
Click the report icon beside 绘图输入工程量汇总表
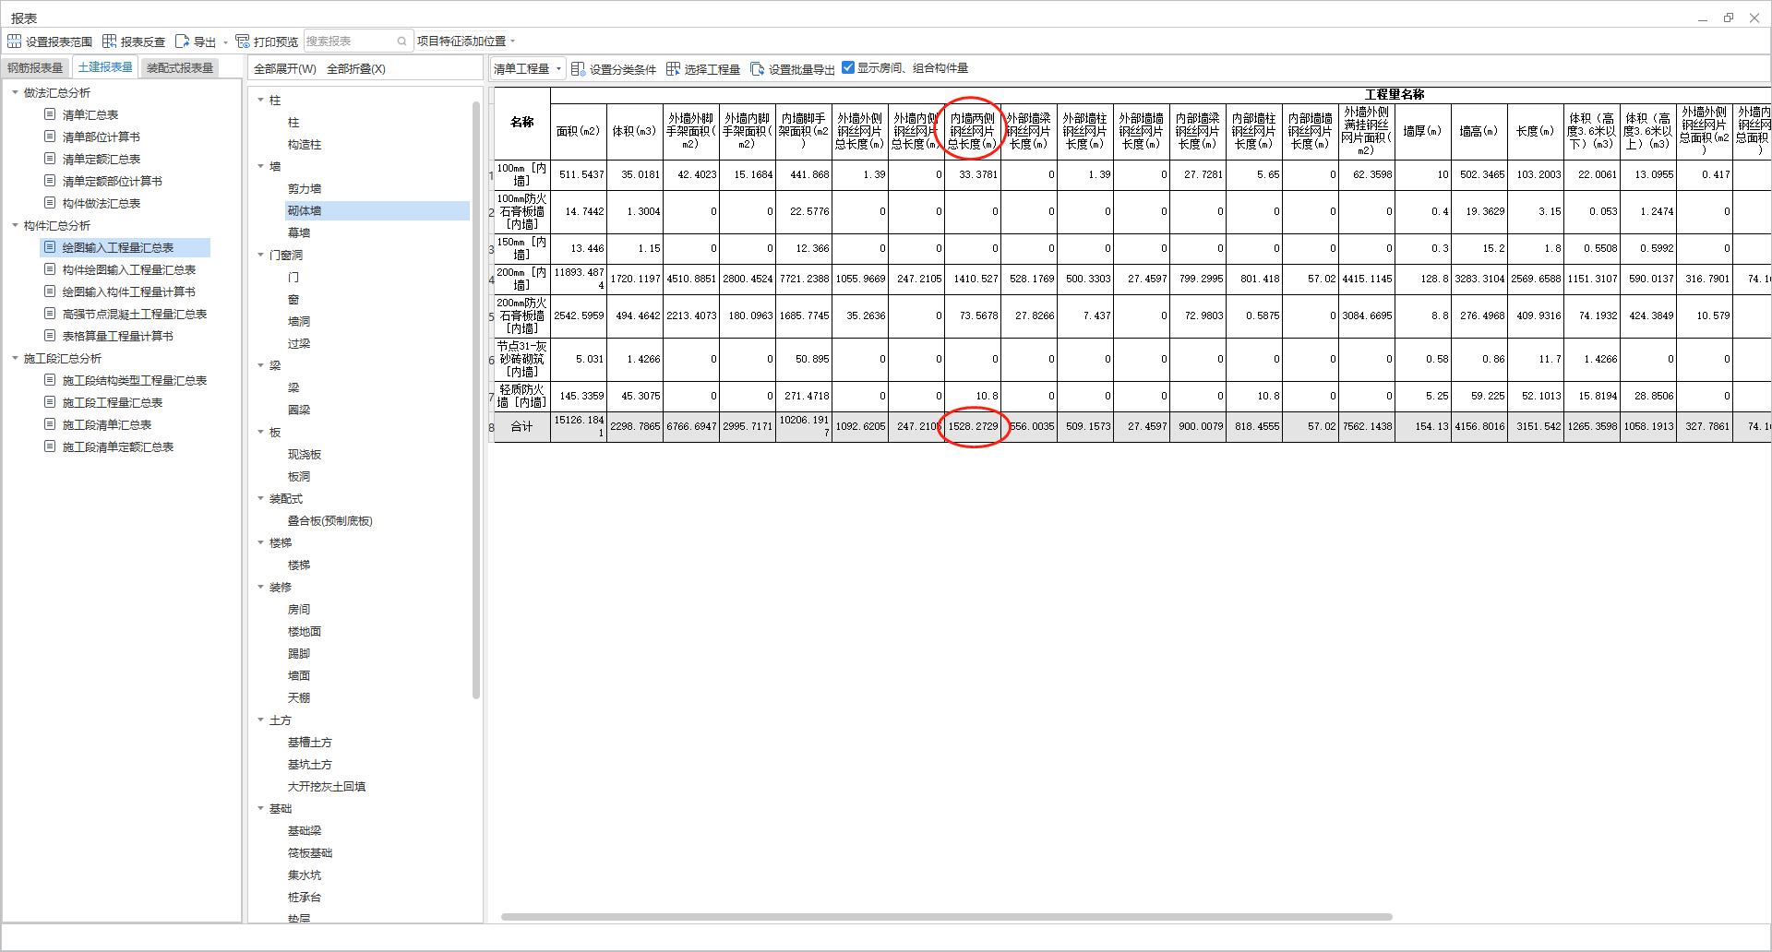pos(50,247)
